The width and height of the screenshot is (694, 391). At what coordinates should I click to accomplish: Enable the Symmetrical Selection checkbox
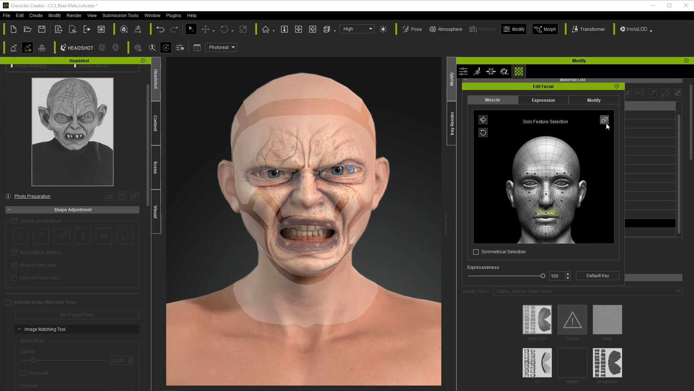(x=476, y=252)
